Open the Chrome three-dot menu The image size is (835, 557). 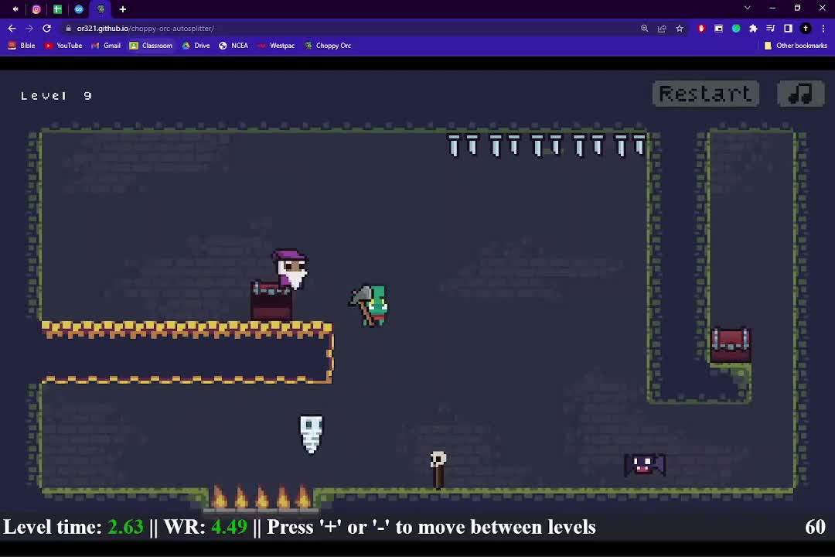823,29
